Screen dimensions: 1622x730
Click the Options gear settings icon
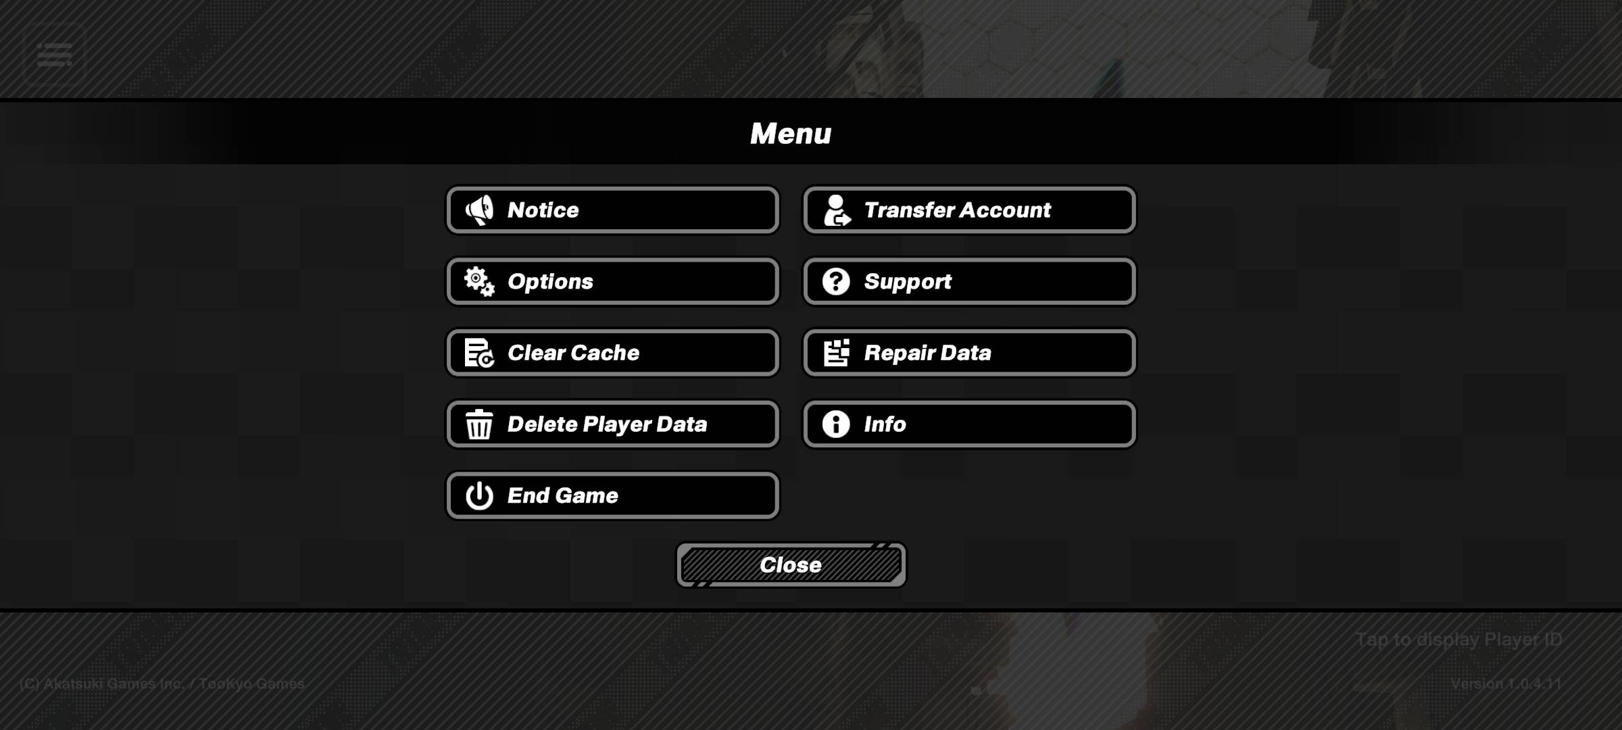(x=478, y=281)
